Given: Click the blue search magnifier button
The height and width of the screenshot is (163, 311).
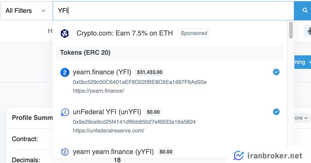Looking at the screenshot, I should pyautogui.click(x=302, y=10).
